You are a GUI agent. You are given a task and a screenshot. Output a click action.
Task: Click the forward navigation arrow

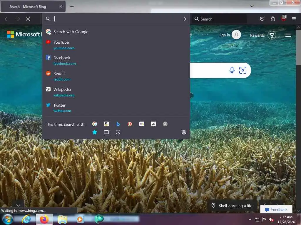(x=18, y=19)
